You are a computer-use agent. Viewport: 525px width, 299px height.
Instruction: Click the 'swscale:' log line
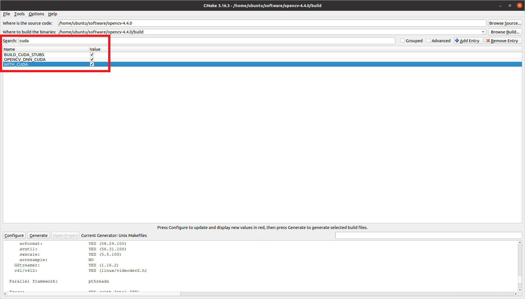point(70,255)
